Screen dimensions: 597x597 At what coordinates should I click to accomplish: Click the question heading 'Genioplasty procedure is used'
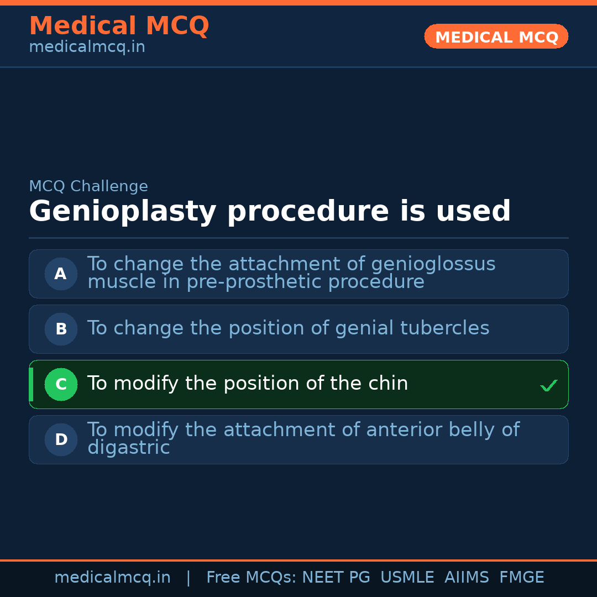click(270, 212)
